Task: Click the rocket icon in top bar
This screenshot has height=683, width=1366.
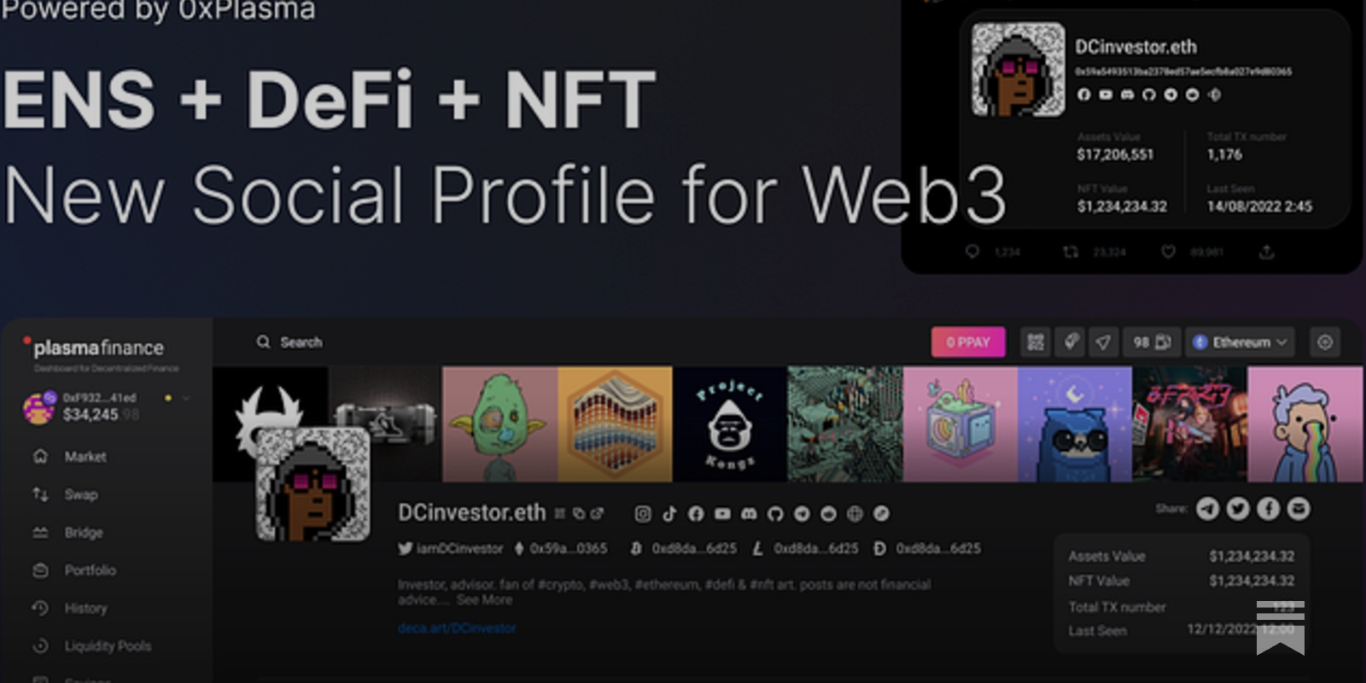Action: (1071, 342)
